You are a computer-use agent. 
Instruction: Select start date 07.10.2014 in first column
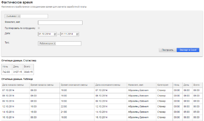pos(8,90)
